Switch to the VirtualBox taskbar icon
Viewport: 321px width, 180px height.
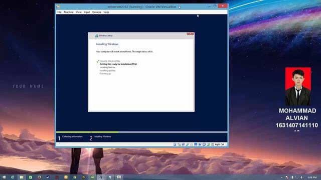tap(101, 177)
